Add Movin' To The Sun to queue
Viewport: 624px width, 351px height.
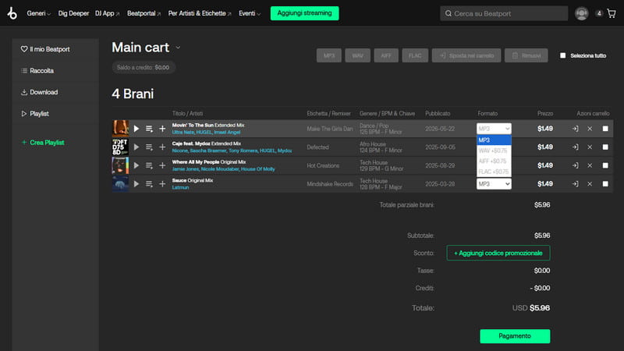pyautogui.click(x=149, y=129)
